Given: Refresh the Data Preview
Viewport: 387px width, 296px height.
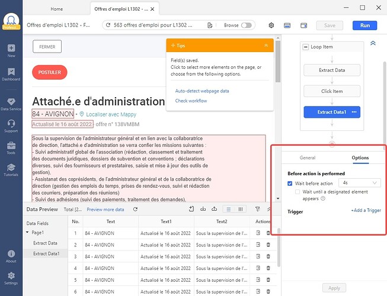Looking at the screenshot, I should point(135,209).
